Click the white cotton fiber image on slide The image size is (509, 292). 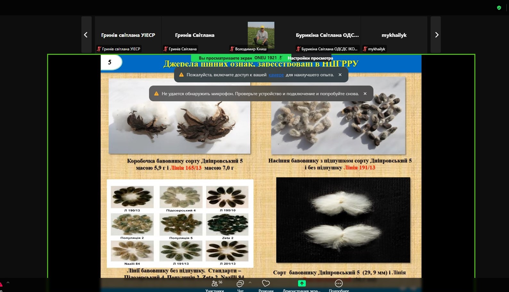pyautogui.click(x=343, y=220)
